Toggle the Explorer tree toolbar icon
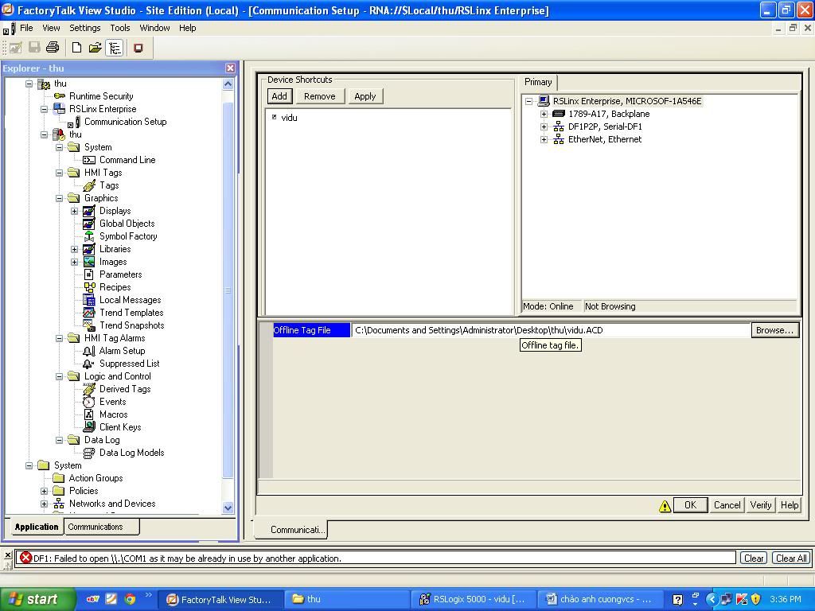The width and height of the screenshot is (815, 611). (x=115, y=48)
